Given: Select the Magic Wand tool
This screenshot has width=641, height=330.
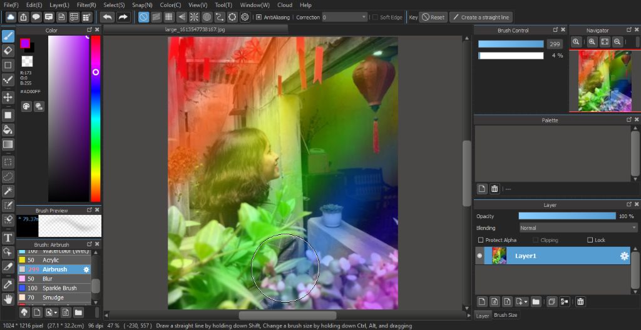Looking at the screenshot, I should [x=8, y=191].
